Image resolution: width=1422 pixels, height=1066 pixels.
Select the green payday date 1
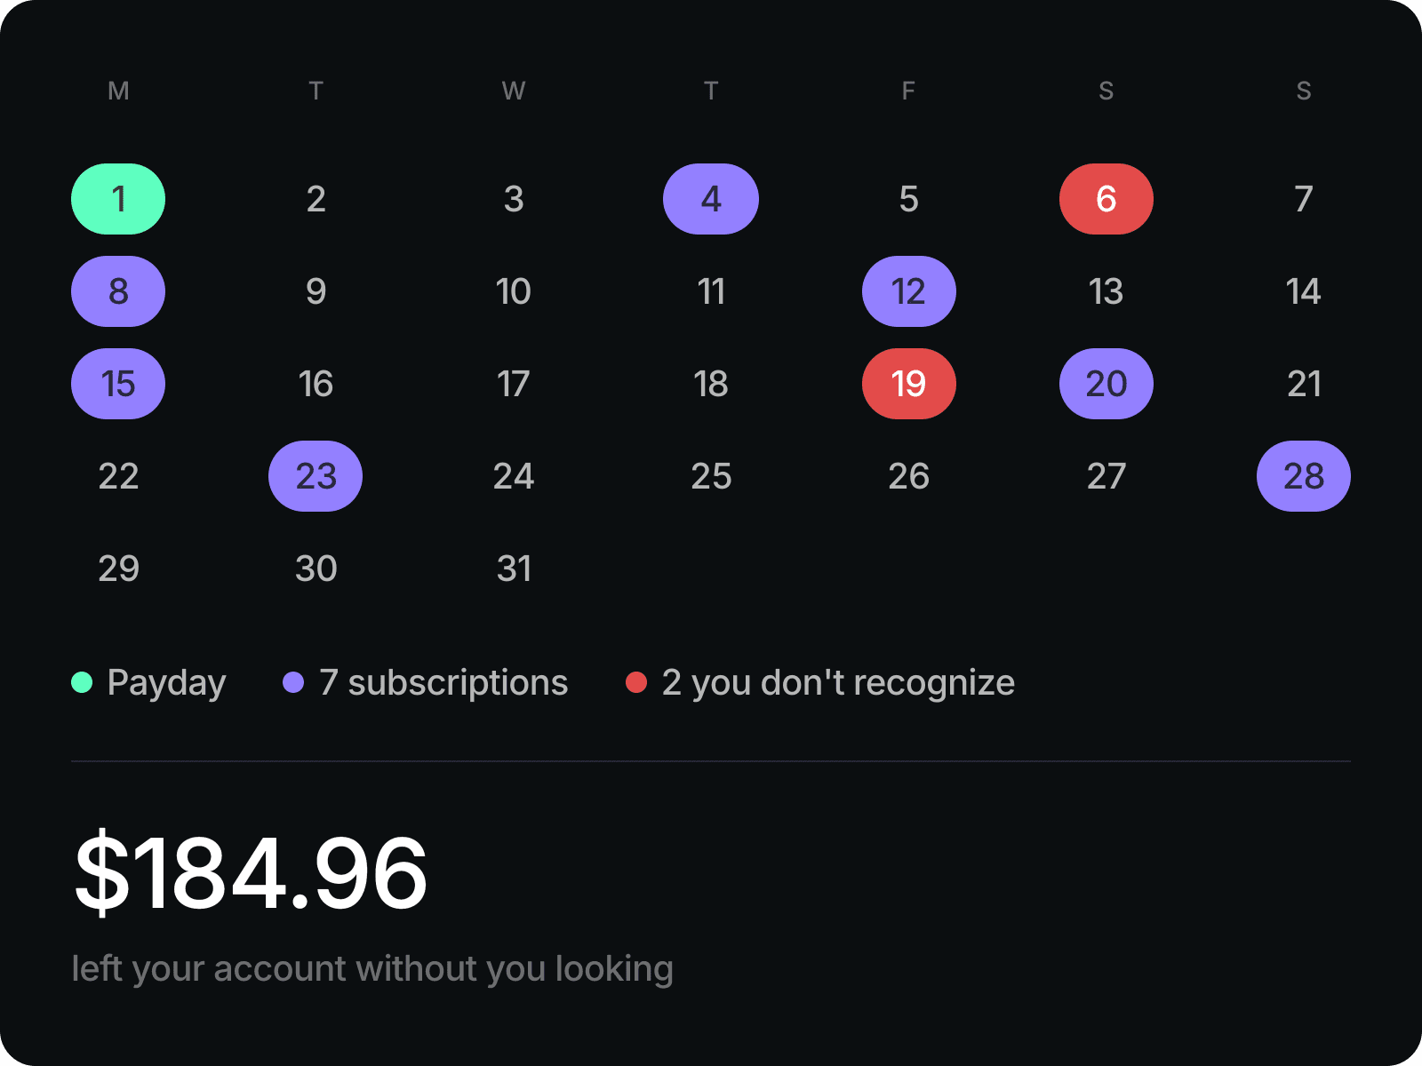click(118, 199)
